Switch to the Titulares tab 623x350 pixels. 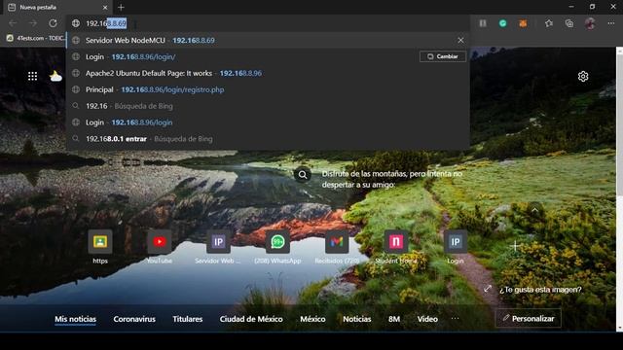(188, 319)
